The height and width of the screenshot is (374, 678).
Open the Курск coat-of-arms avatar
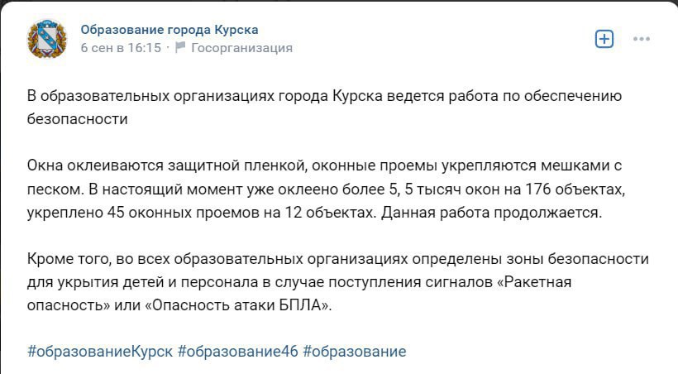point(47,39)
